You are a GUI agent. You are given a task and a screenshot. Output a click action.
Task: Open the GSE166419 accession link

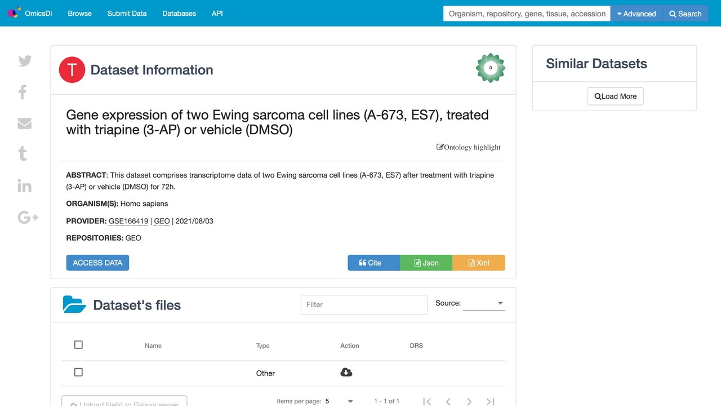pyautogui.click(x=128, y=221)
